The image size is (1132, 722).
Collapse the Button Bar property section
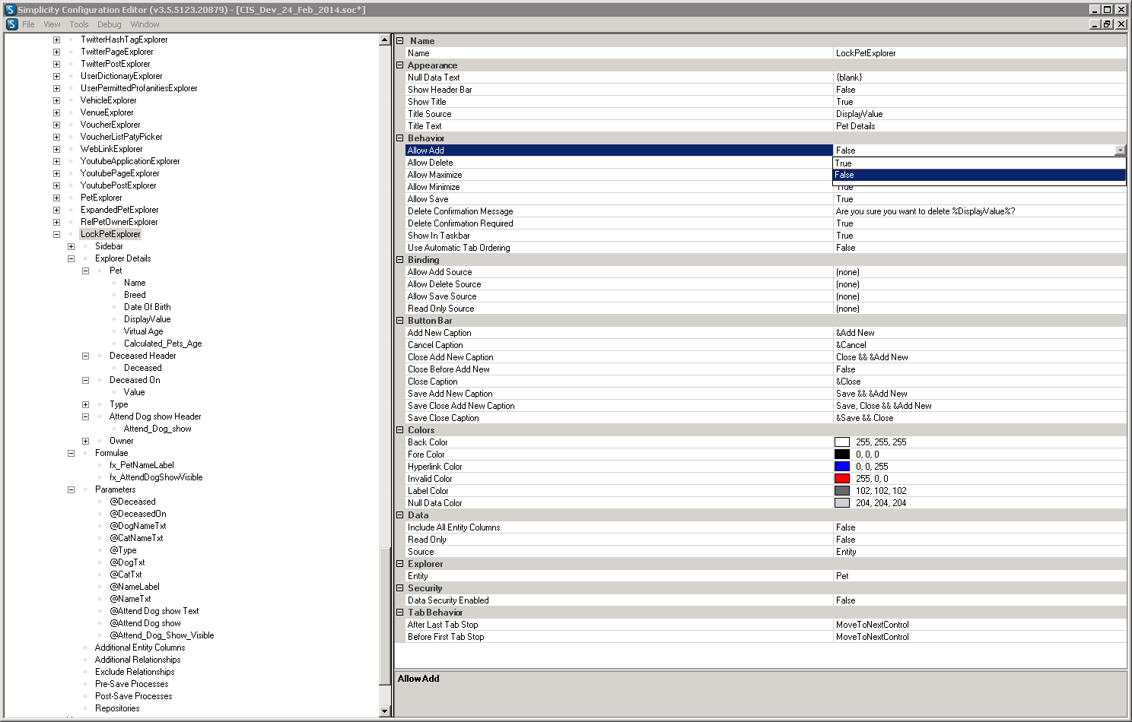[x=400, y=321]
